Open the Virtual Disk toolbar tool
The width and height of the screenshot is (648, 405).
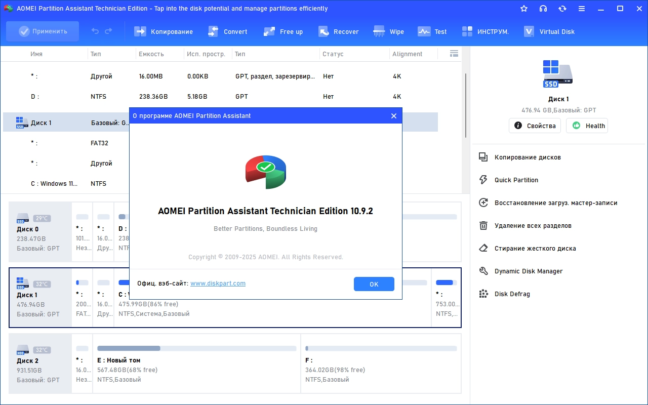(549, 31)
